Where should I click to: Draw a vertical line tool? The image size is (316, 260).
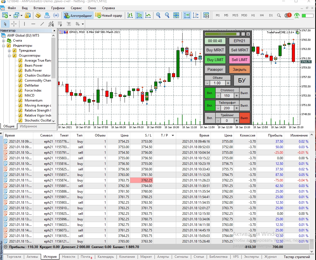click(x=24, y=24)
